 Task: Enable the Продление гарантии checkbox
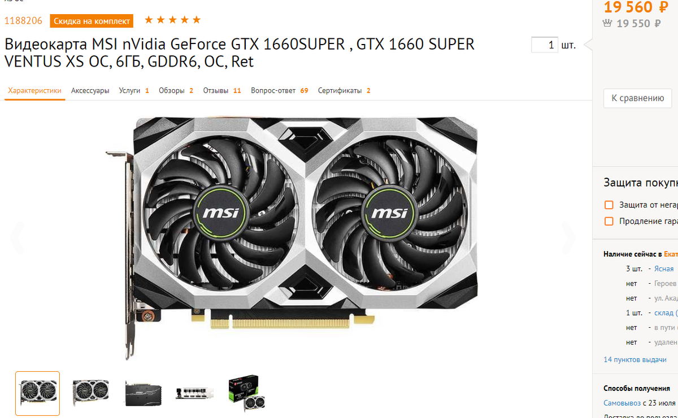(x=609, y=221)
